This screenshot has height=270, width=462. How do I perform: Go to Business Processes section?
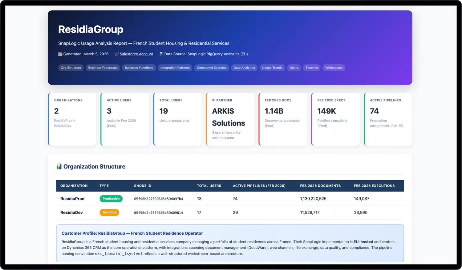(x=103, y=68)
